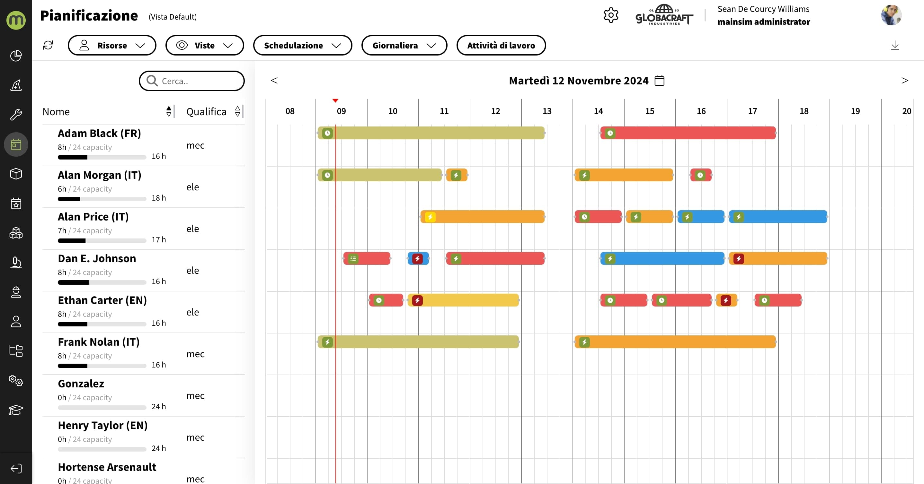This screenshot has width=924, height=484.
Task: Open Alan Price's long blue evening task
Action: click(x=778, y=216)
